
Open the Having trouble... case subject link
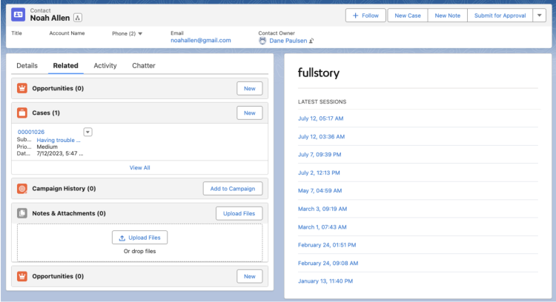pos(59,140)
